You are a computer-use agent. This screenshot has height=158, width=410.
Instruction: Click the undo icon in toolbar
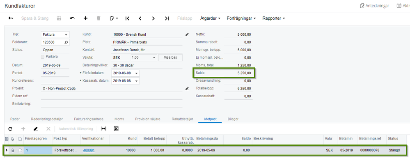tap(72, 18)
